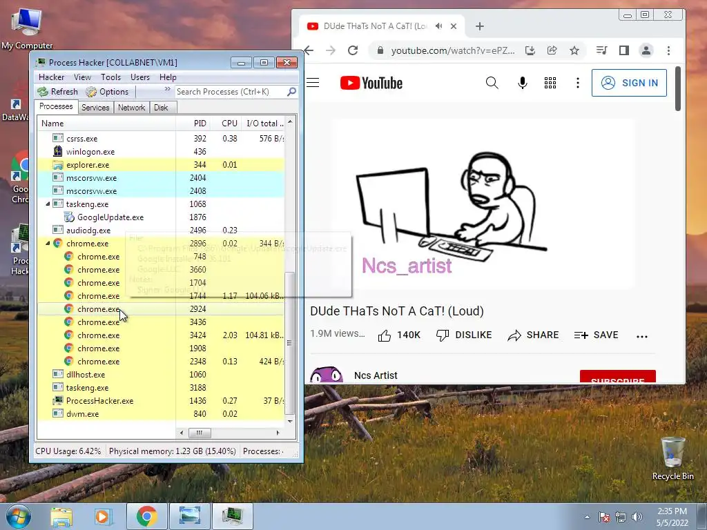Reload the YouTube page

353,50
